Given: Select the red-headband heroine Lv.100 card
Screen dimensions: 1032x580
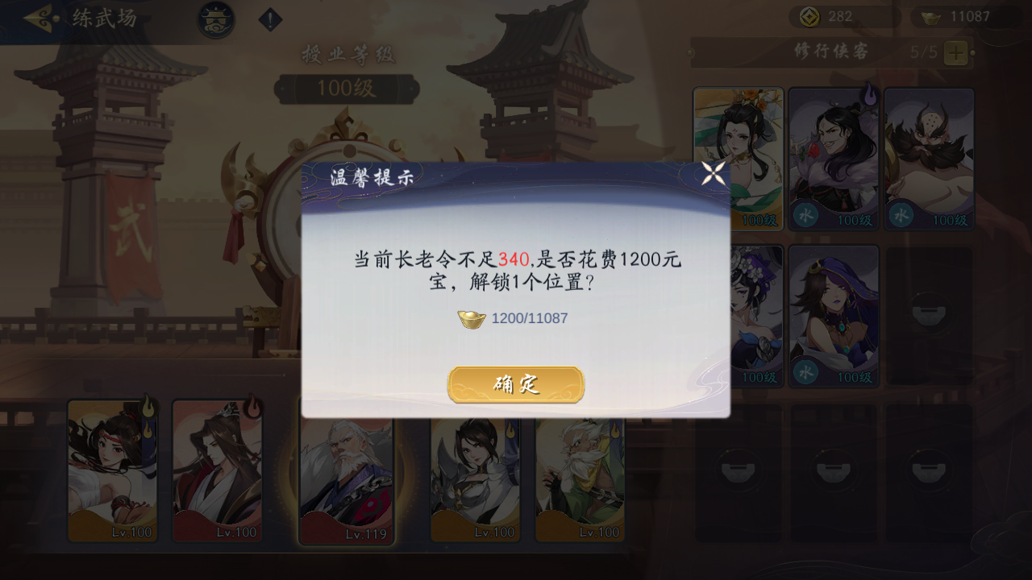Looking at the screenshot, I should [112, 471].
